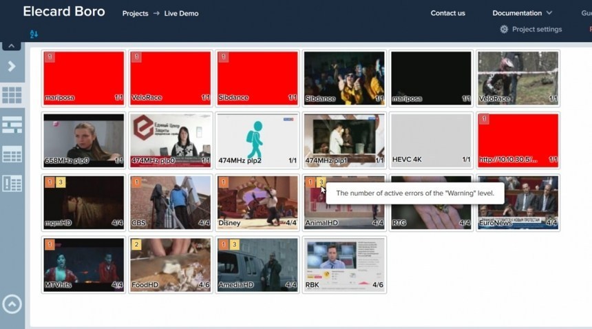Click error badge 1 on red mariposa tile

(50, 57)
